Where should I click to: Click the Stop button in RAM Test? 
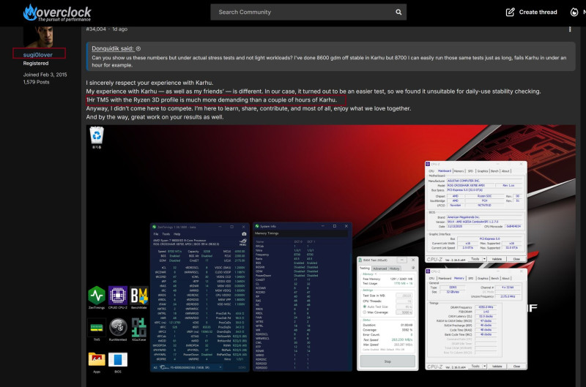tap(387, 361)
